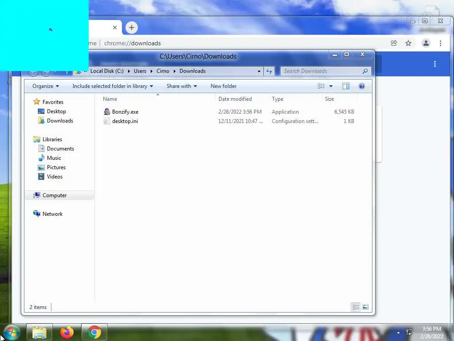The image size is (454, 341).
Task: Open the Chrome profile icon
Action: point(426,43)
